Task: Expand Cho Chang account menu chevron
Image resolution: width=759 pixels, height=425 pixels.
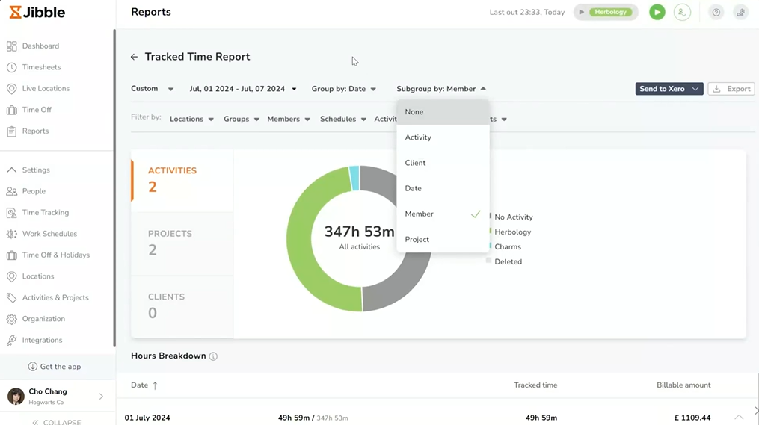Action: pos(101,397)
